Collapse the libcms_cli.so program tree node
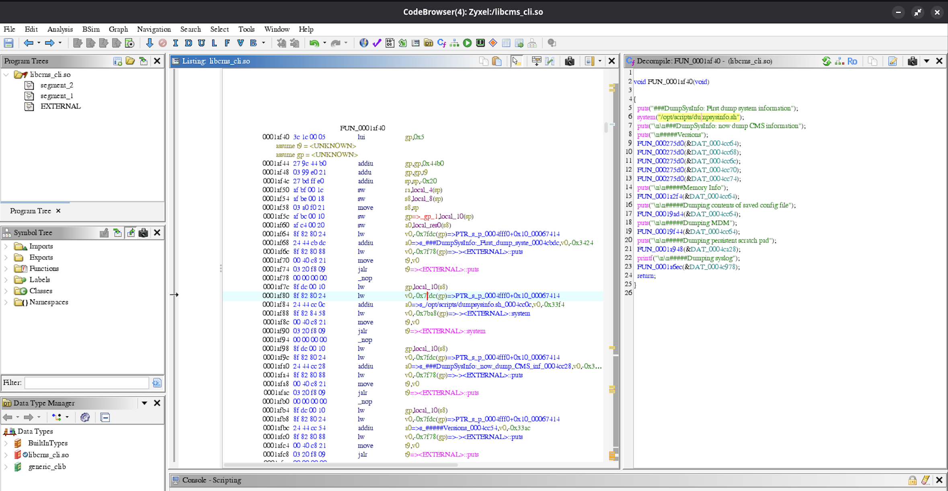This screenshot has height=491, width=948. tap(6, 74)
